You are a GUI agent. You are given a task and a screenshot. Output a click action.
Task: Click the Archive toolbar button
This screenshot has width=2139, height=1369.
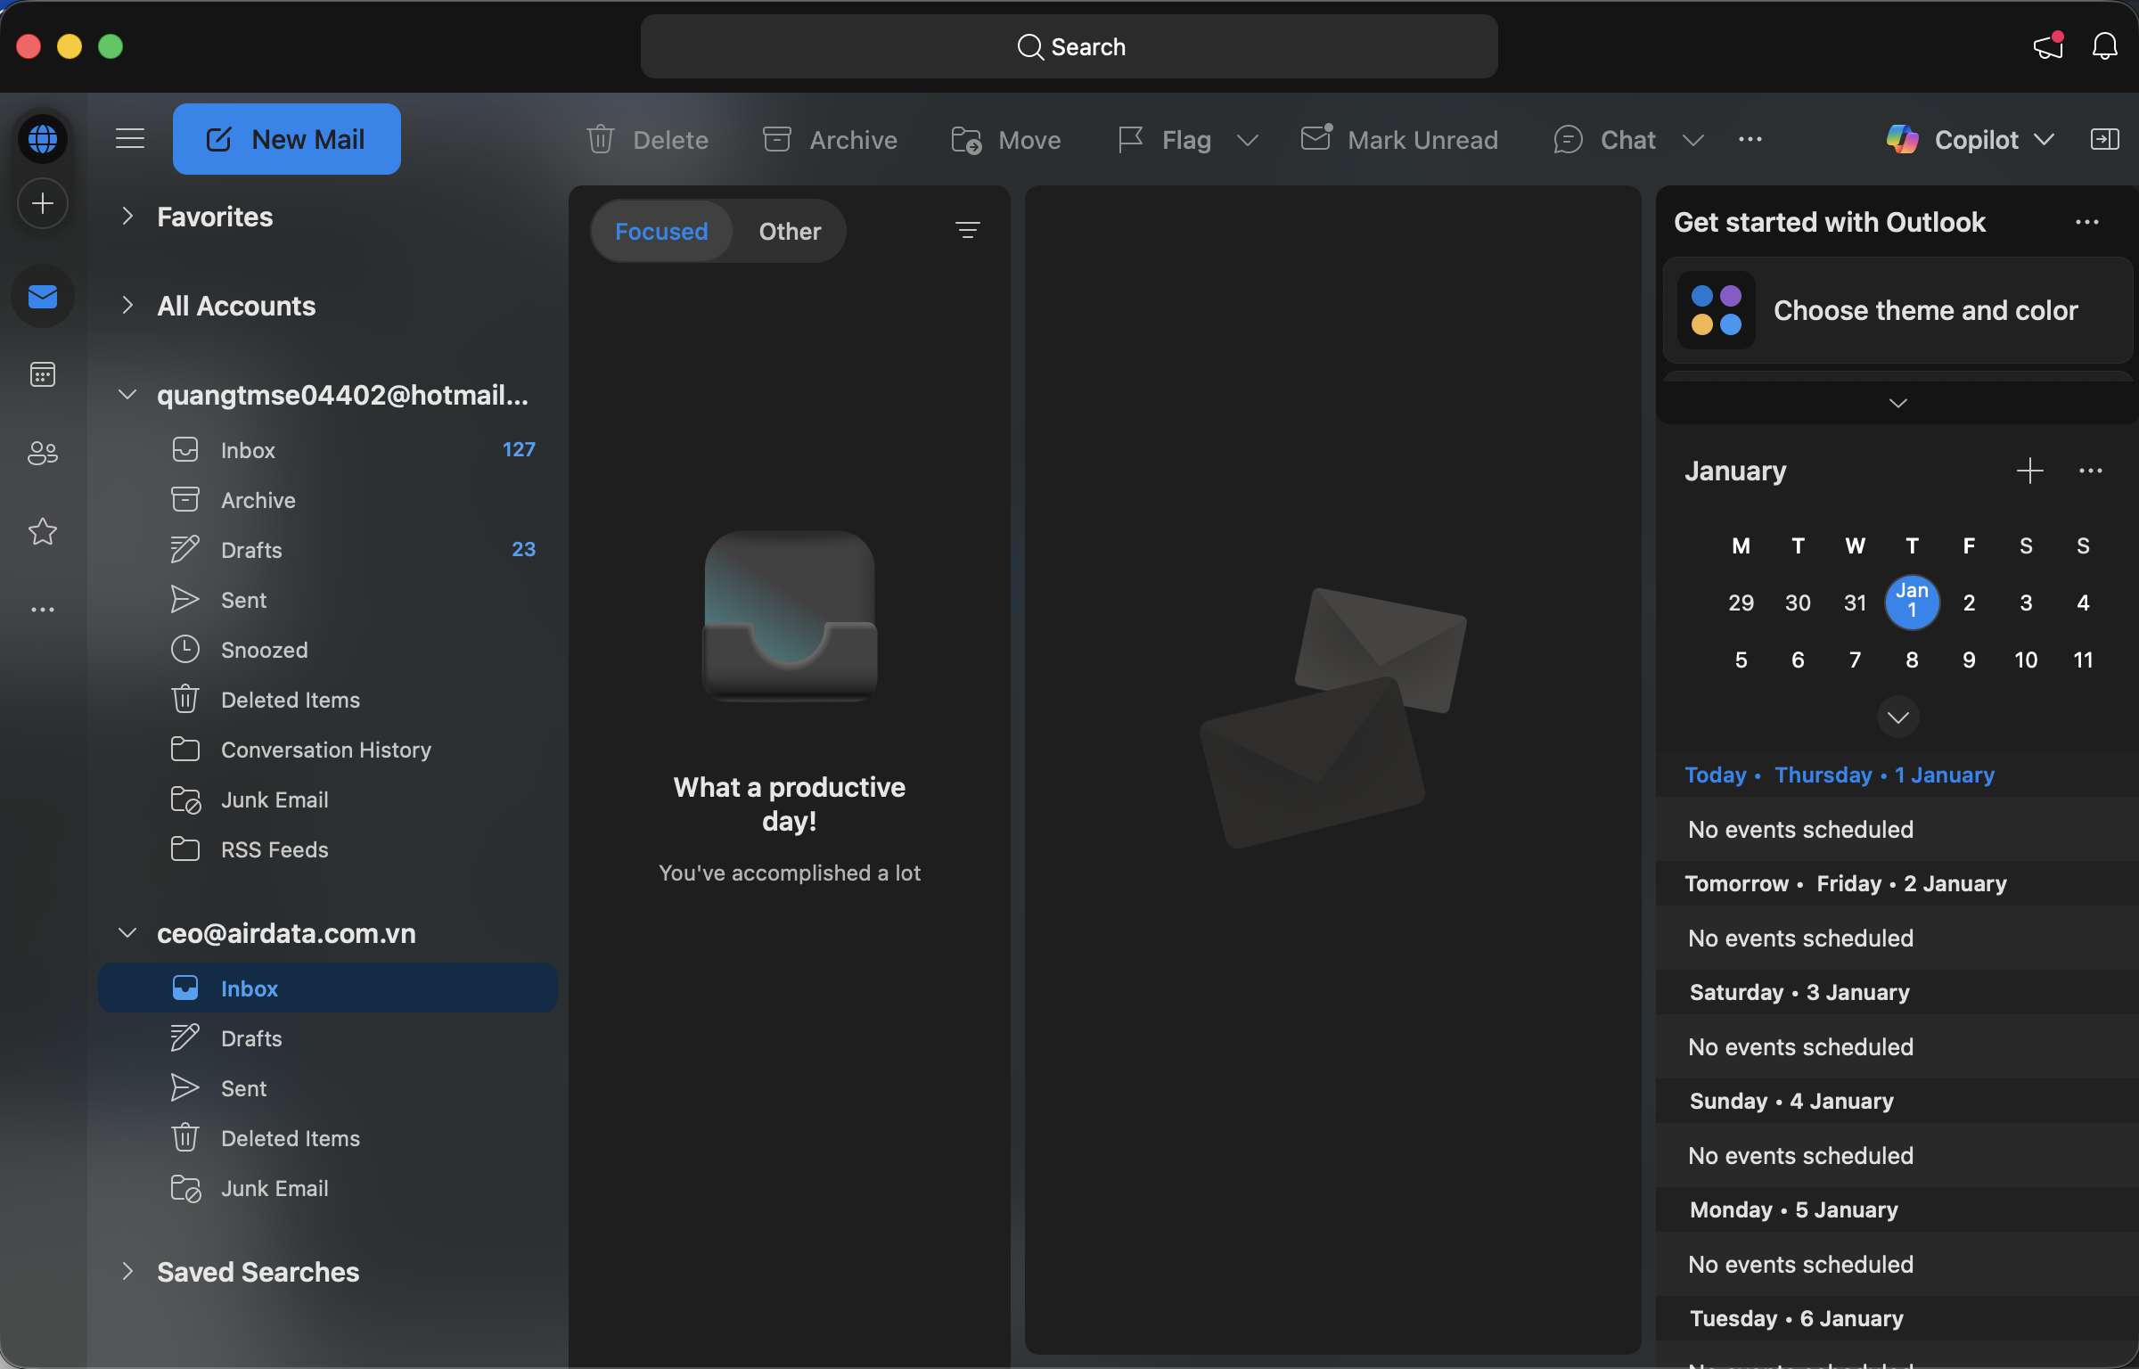830,140
